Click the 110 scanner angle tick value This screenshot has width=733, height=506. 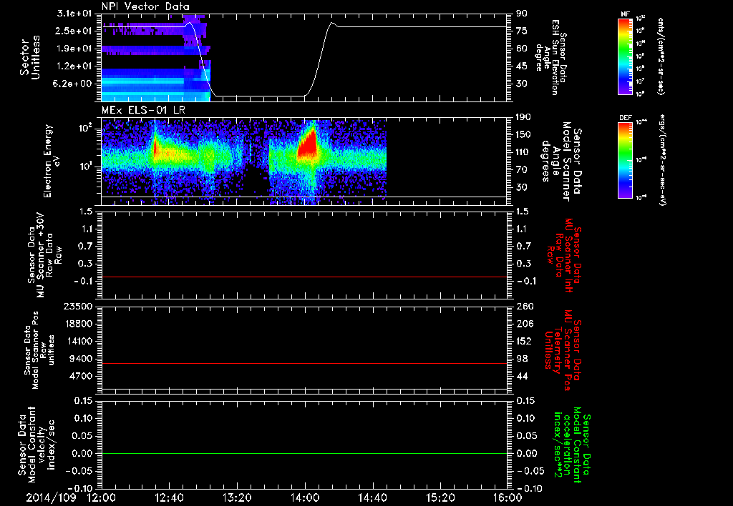523,152
